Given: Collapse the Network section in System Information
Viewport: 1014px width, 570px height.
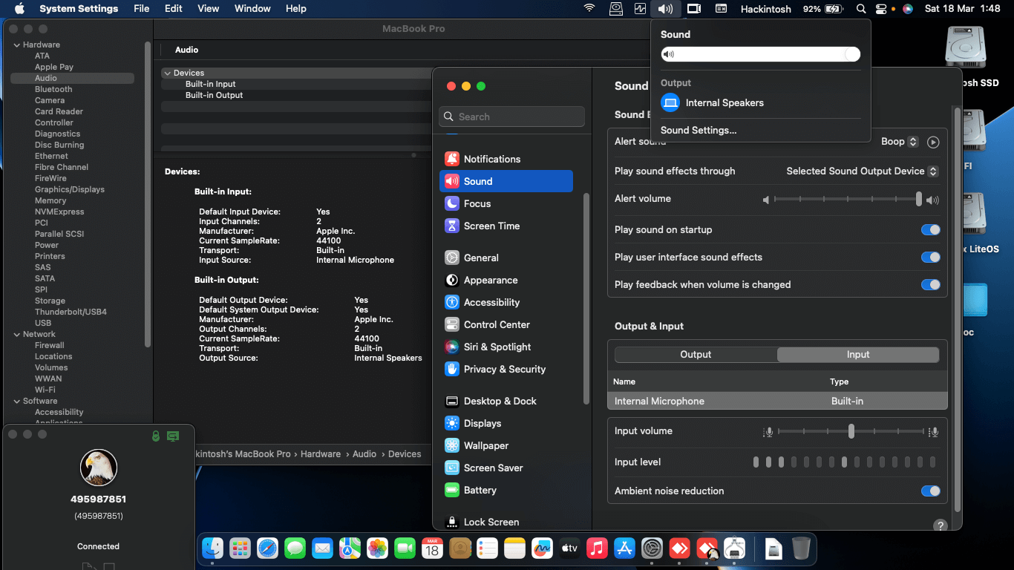Looking at the screenshot, I should pyautogui.click(x=16, y=334).
